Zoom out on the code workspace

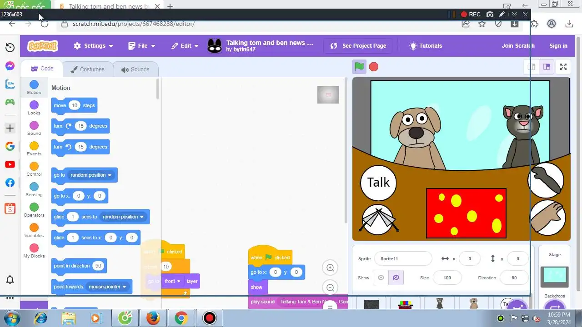click(x=331, y=287)
